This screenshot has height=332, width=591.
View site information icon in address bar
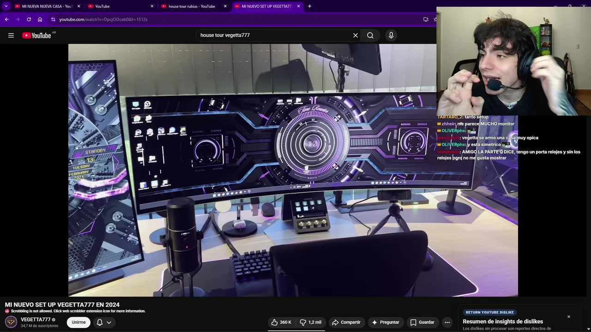(x=53, y=19)
